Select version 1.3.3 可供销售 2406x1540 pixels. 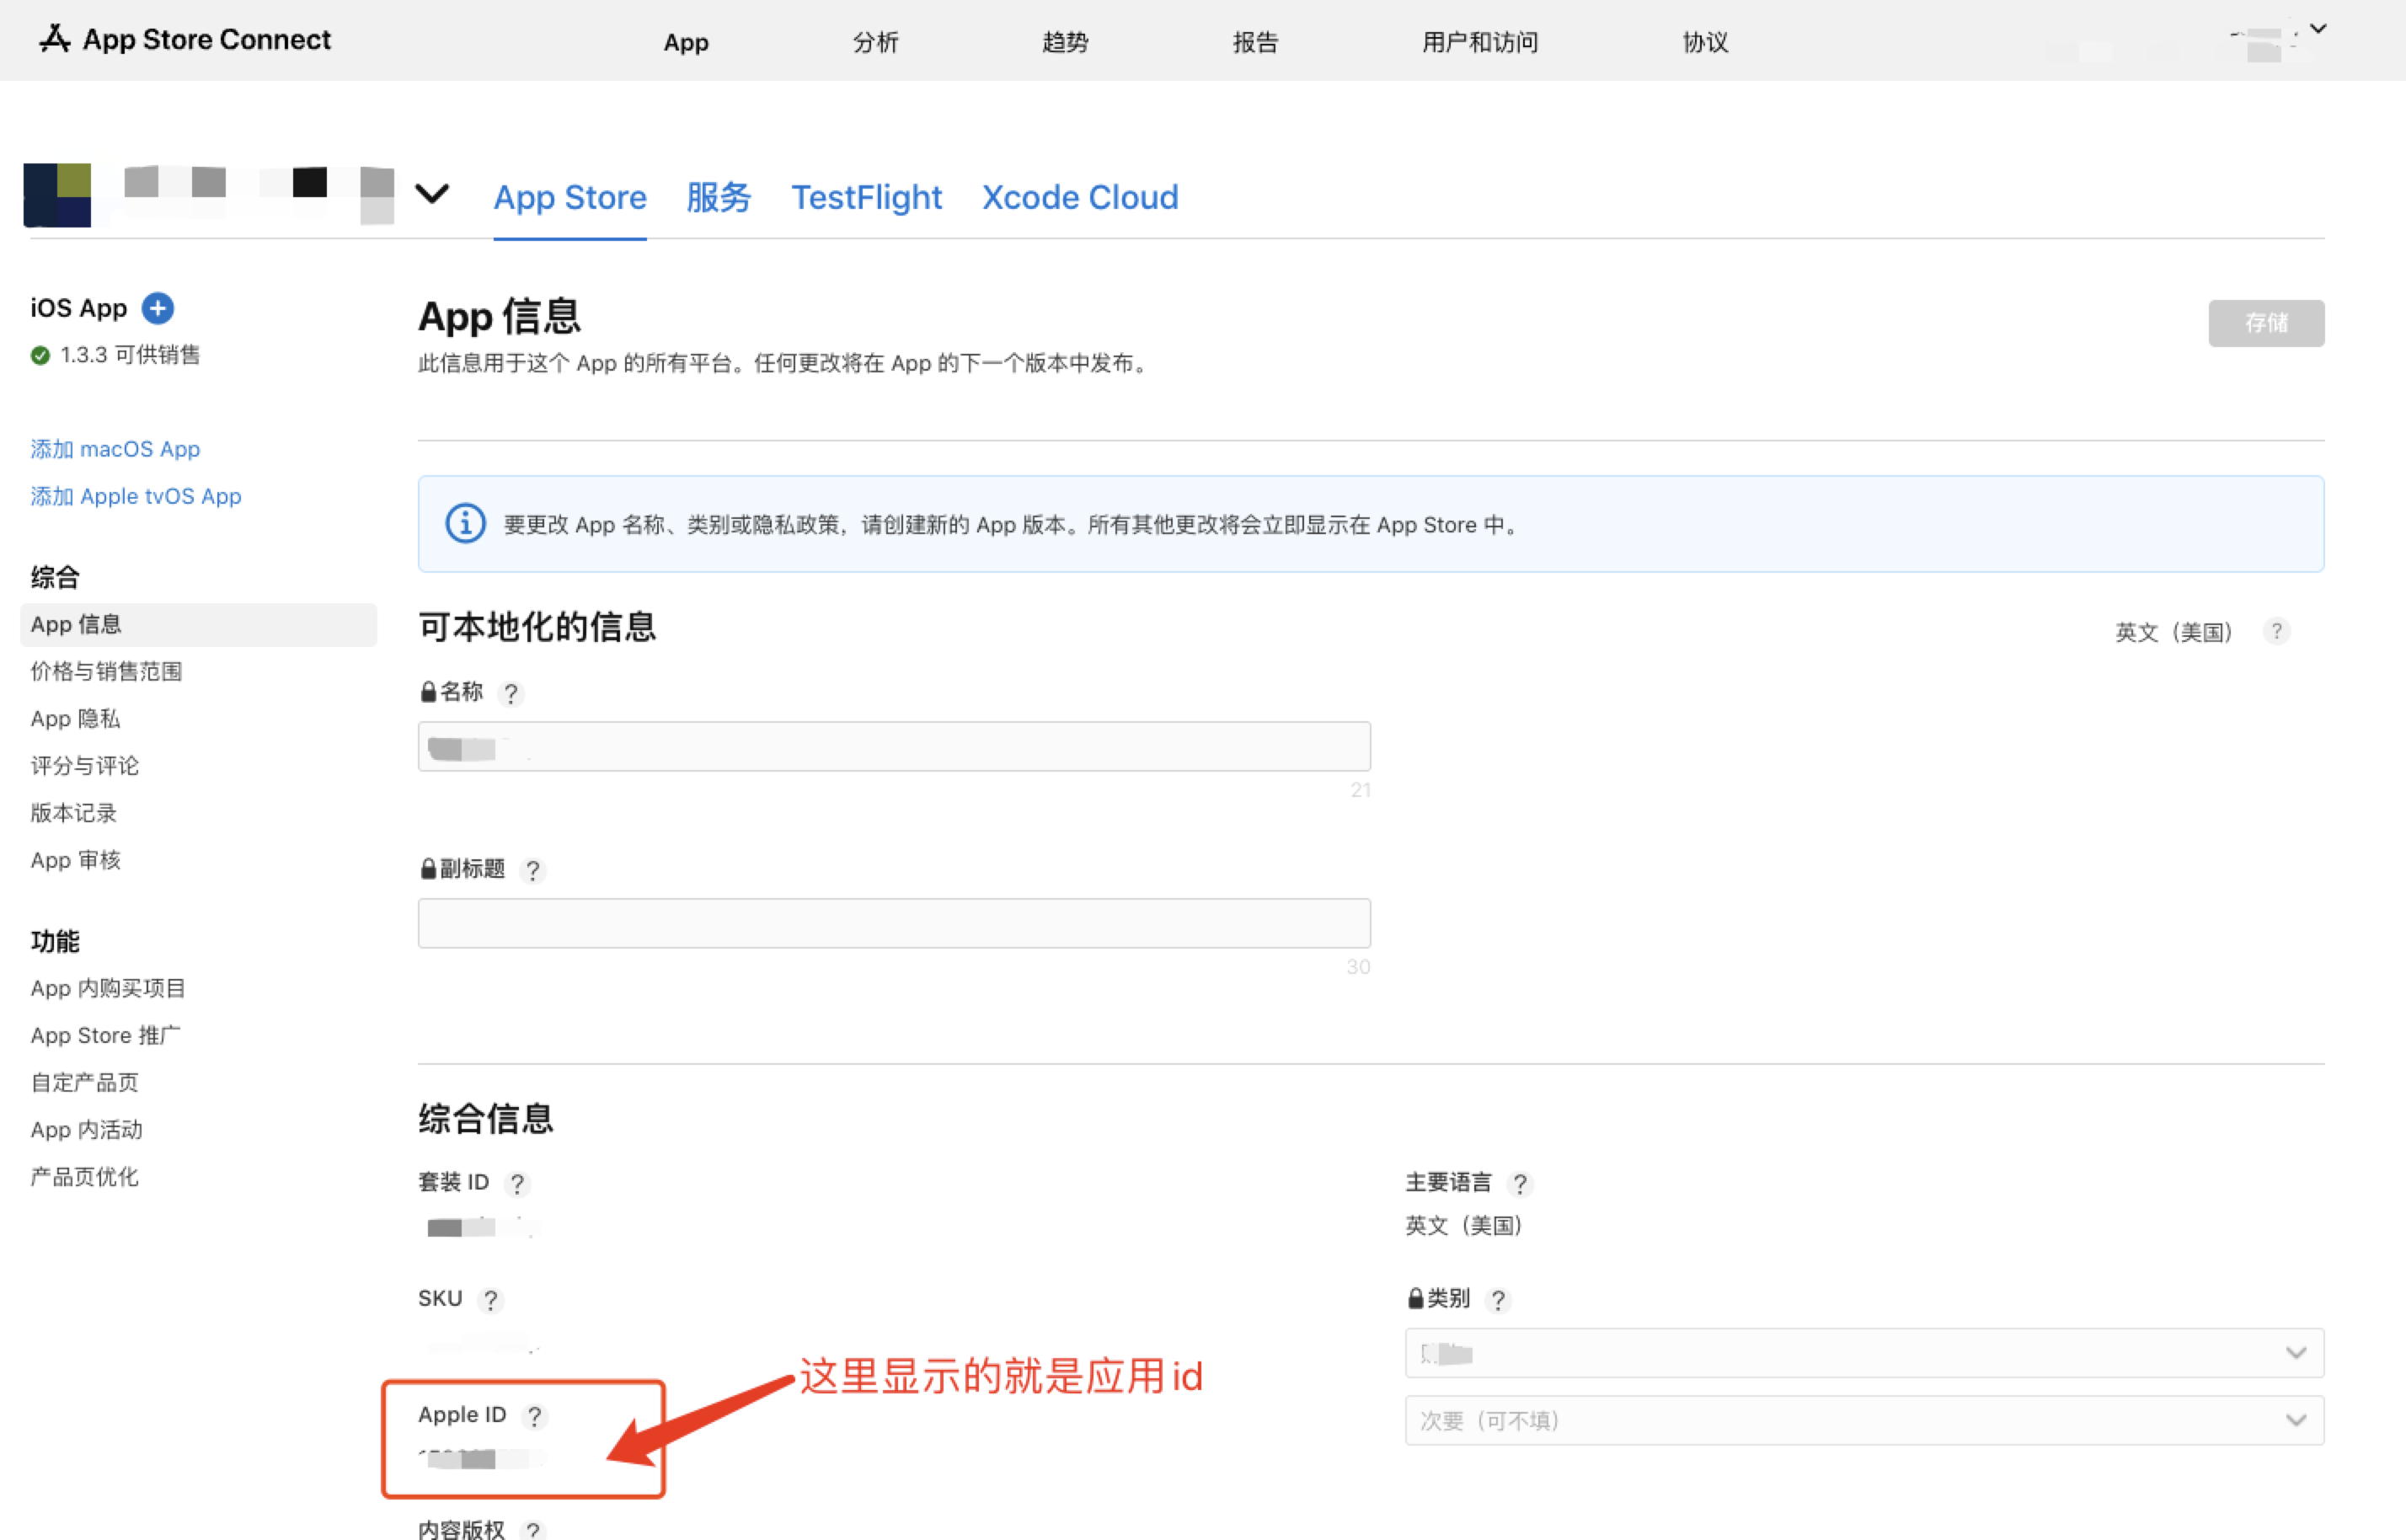(x=115, y=355)
